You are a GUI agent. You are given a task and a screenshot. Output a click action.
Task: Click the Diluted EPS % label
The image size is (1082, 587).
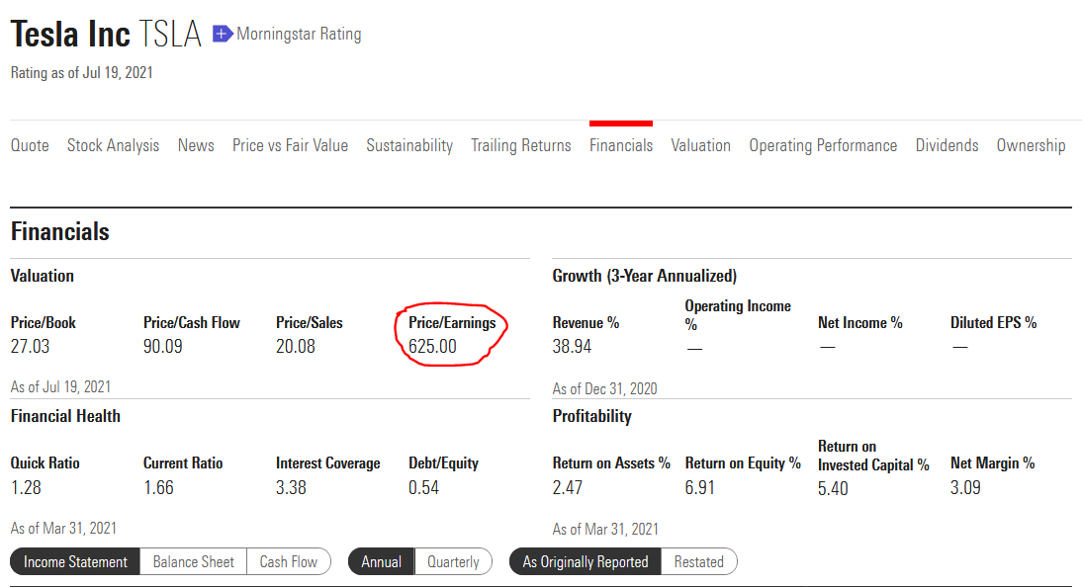[x=994, y=323]
